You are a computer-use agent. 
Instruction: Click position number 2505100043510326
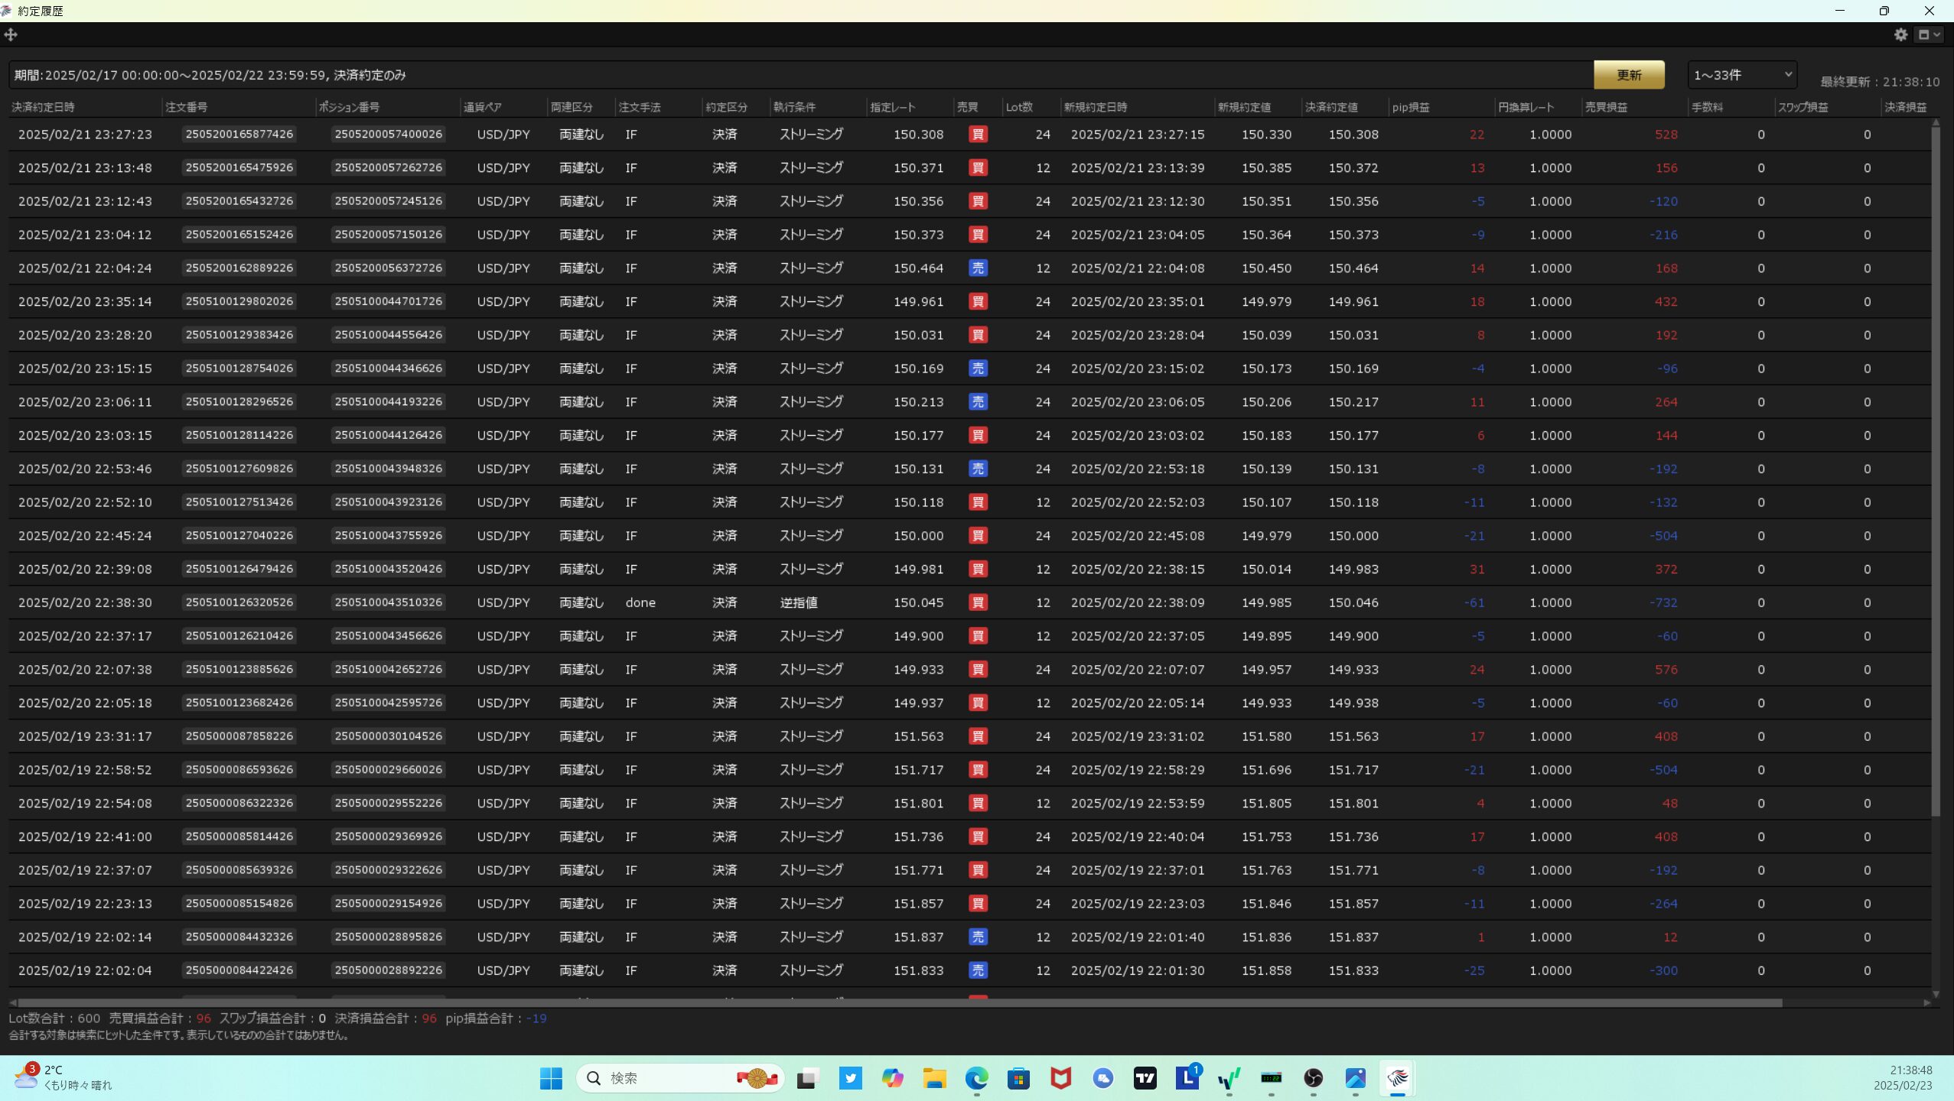click(x=389, y=602)
